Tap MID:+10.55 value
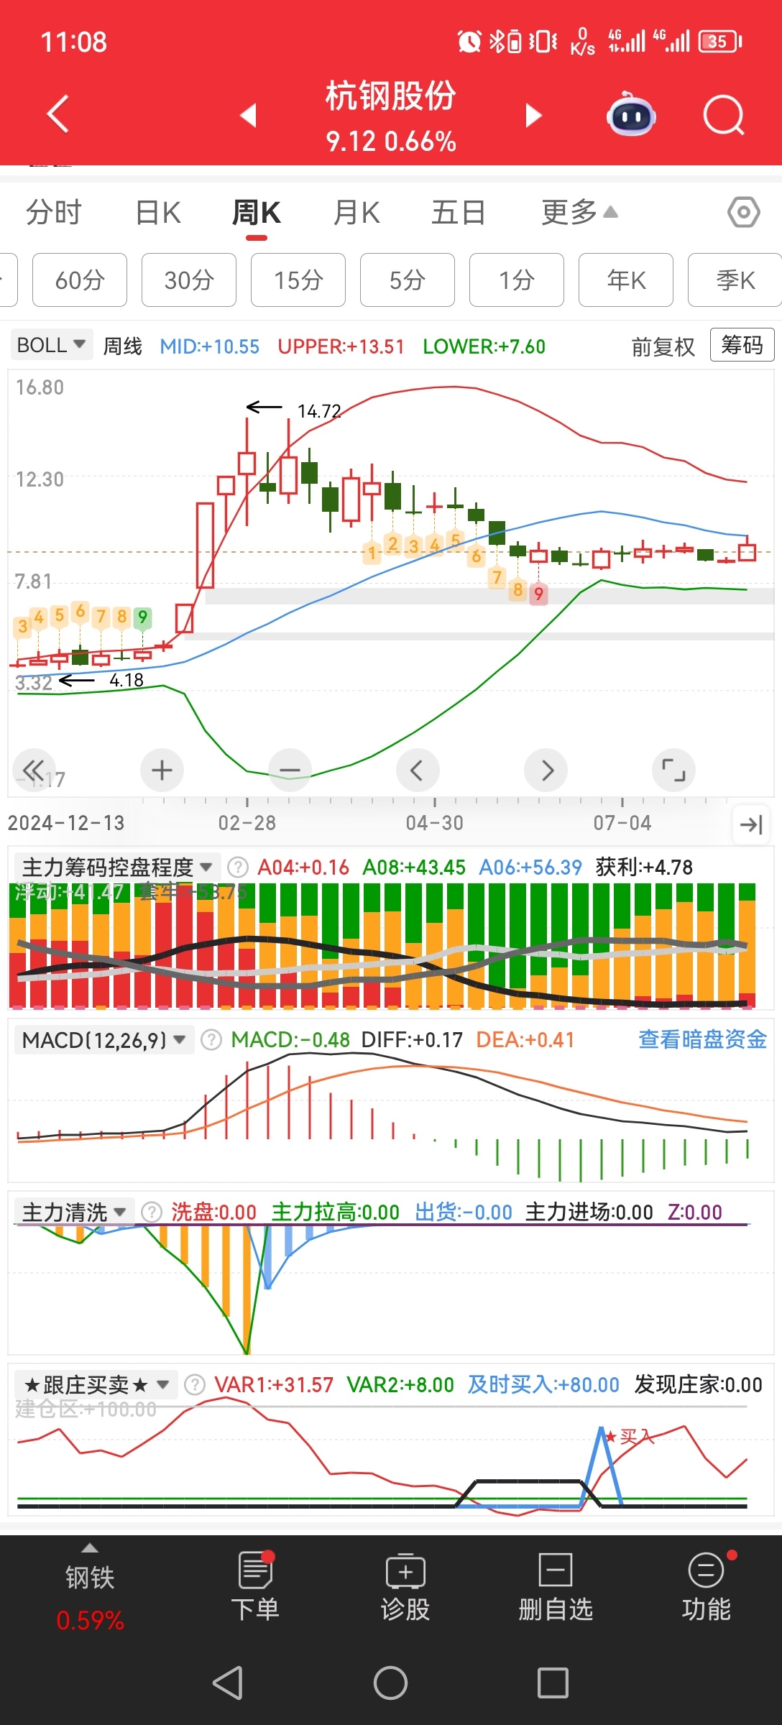 [x=209, y=346]
